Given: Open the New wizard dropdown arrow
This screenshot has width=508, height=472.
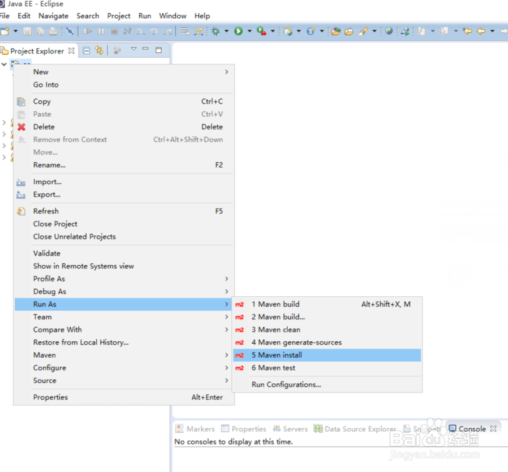Looking at the screenshot, I should (15, 32).
